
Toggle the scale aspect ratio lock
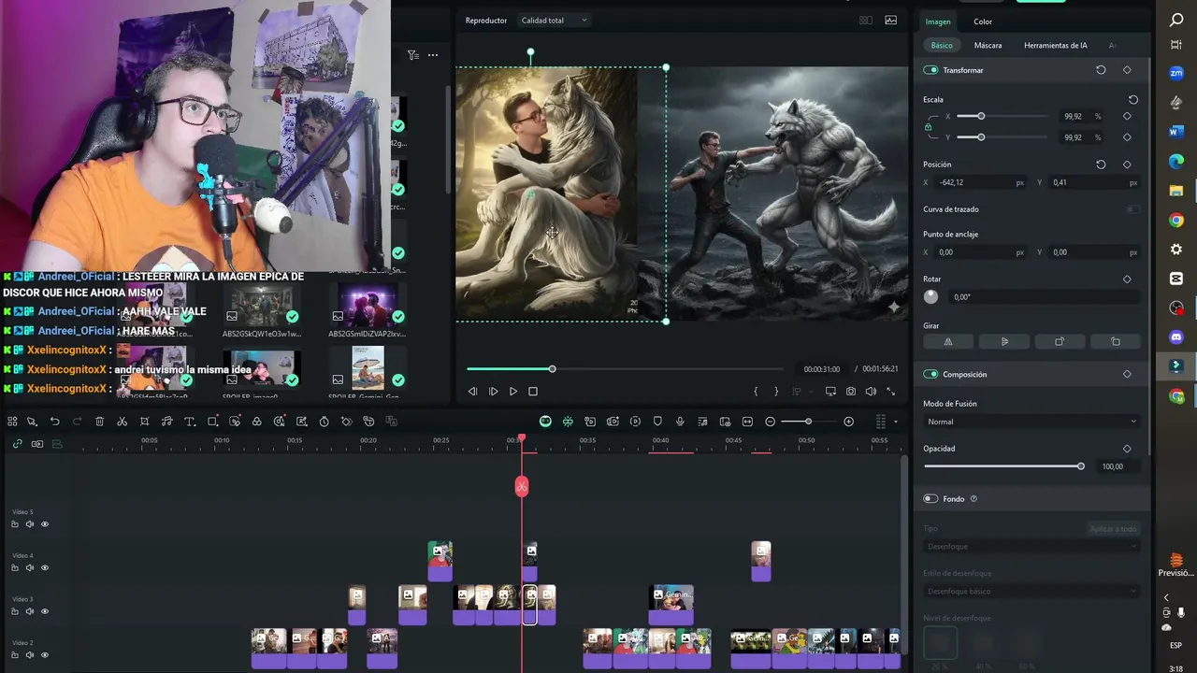tap(928, 127)
